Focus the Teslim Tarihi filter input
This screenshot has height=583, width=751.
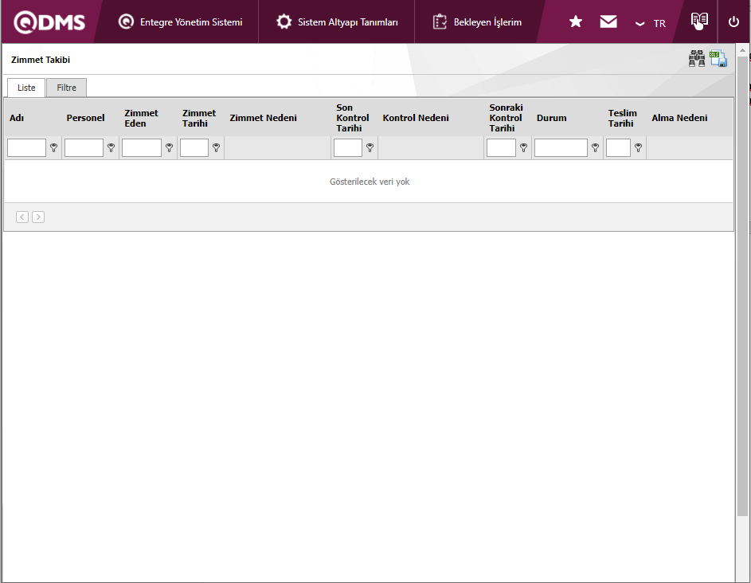tap(618, 147)
